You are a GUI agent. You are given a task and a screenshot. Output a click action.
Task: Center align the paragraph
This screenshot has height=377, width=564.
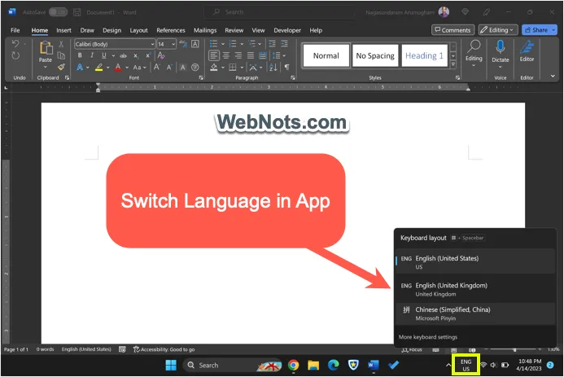click(x=226, y=55)
